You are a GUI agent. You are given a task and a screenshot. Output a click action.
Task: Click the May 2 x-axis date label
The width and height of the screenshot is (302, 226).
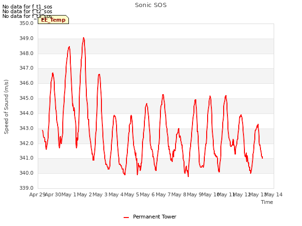pos(84,194)
